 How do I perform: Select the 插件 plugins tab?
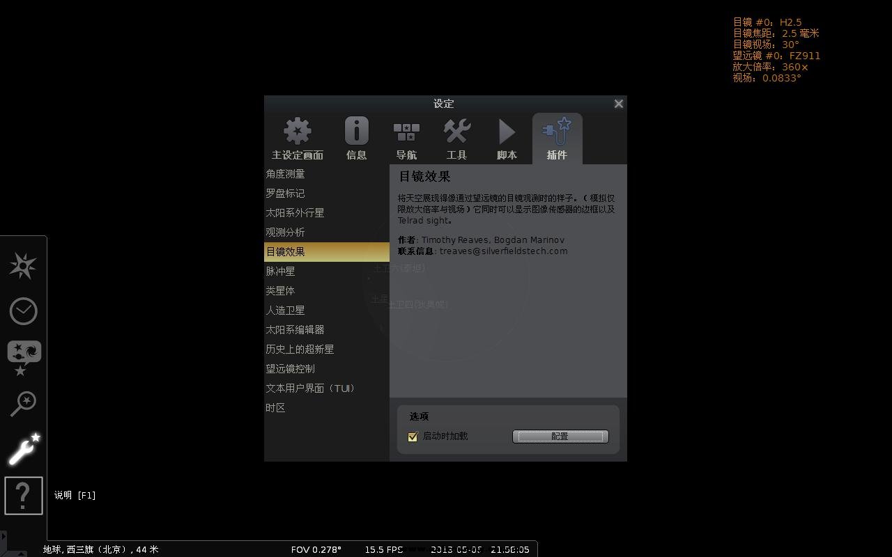point(557,139)
